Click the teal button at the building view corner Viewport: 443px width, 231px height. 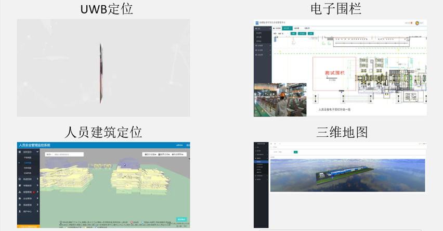click(x=181, y=220)
